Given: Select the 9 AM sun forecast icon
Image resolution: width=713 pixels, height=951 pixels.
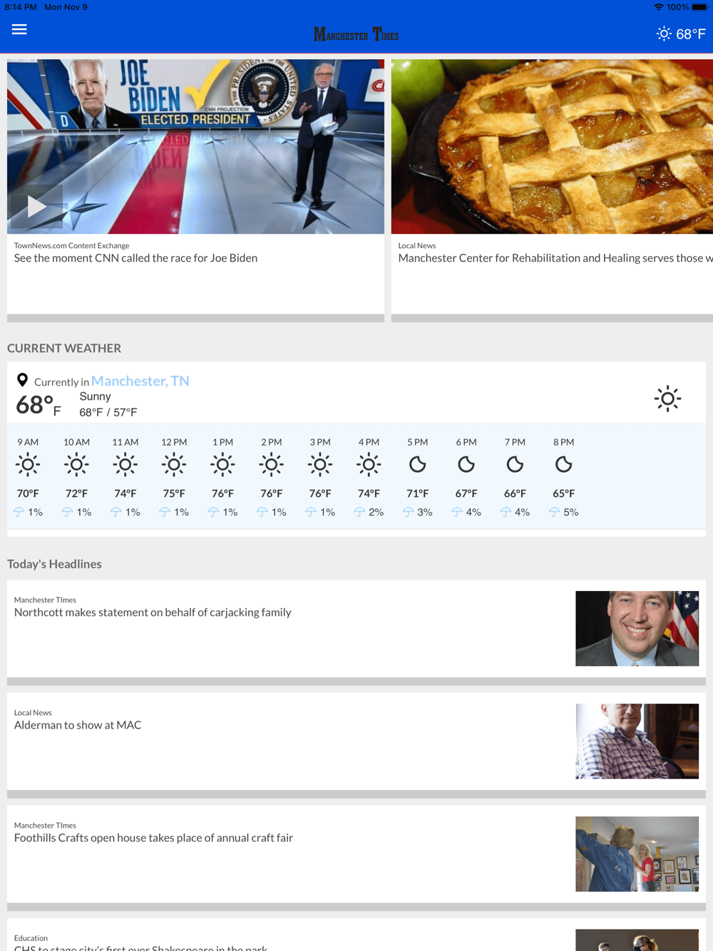Looking at the screenshot, I should [x=28, y=465].
